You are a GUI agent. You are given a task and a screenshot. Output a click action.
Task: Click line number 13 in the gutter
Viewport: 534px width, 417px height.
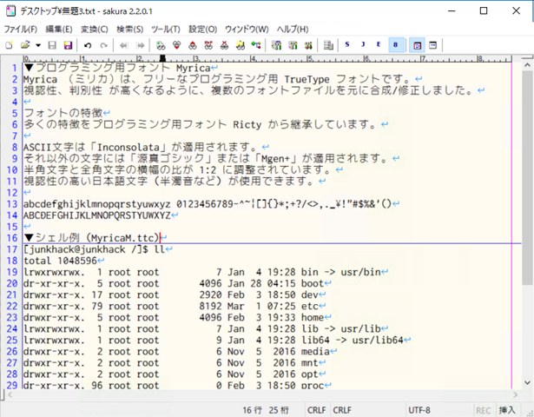click(x=12, y=204)
